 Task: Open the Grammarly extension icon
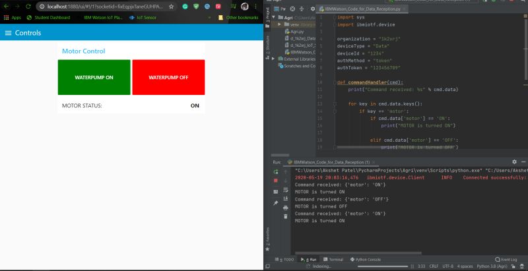coord(185,7)
